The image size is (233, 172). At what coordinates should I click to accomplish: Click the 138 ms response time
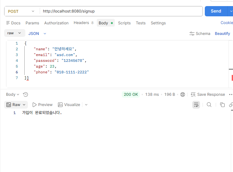click(152, 94)
